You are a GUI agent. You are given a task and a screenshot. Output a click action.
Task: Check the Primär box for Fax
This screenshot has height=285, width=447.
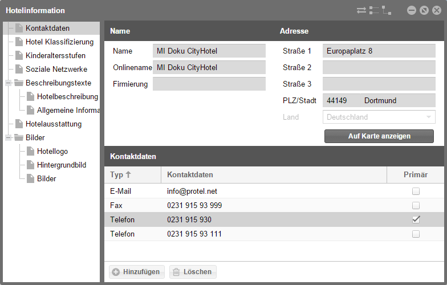[416, 205]
